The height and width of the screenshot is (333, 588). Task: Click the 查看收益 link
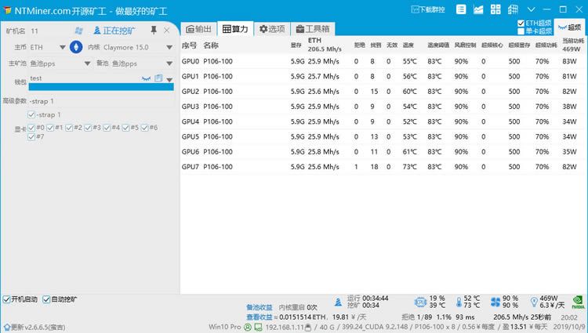[x=260, y=317]
